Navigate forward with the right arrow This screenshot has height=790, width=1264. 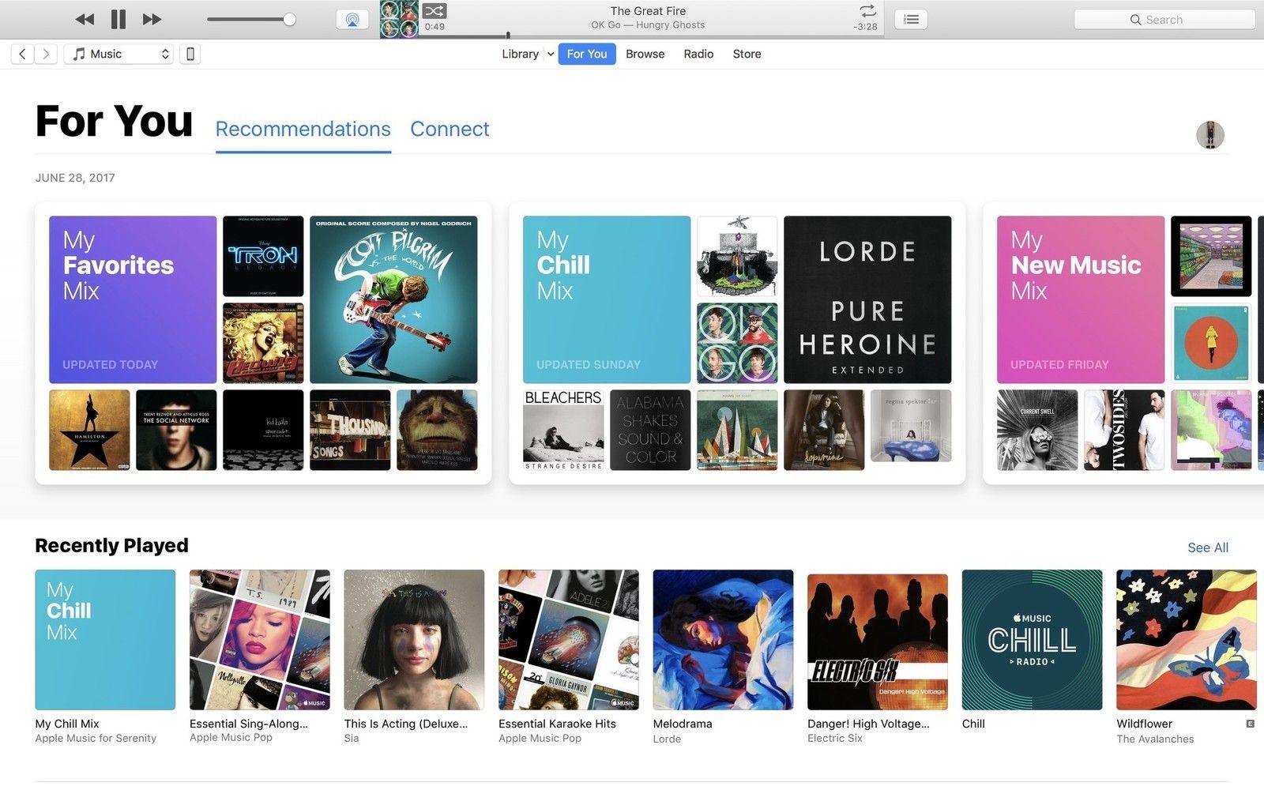46,54
